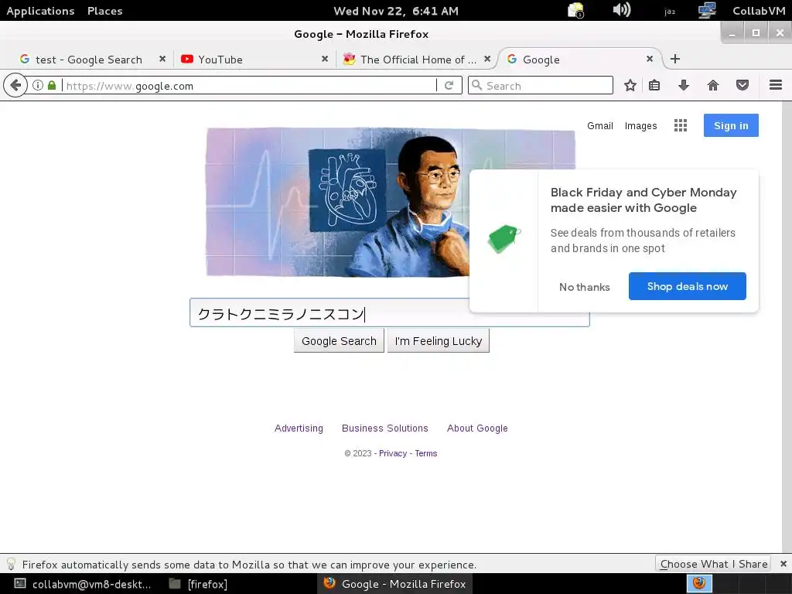Click the blue Sign in button
The image size is (792, 594).
point(731,125)
